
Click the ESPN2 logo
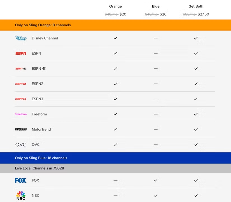click(x=21, y=84)
